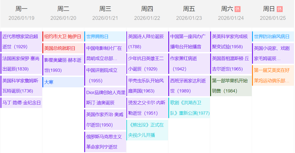
Task: Click 歌剧《洪湖赤卫队》重新公演 event
Action: tap(189, 108)
